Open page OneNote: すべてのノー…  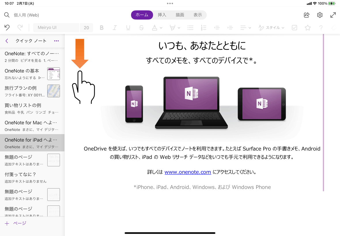pos(32,56)
